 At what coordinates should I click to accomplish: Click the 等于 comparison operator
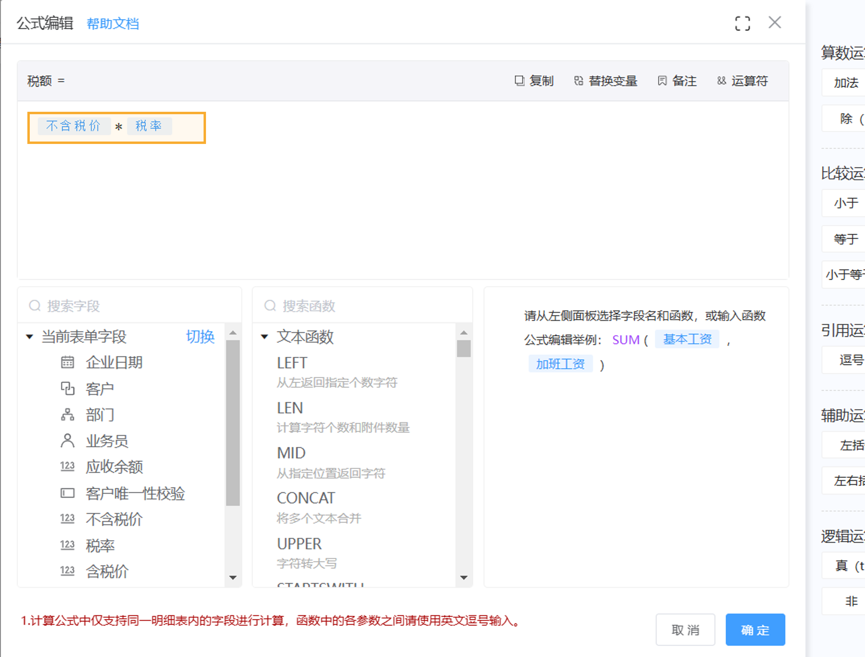844,239
